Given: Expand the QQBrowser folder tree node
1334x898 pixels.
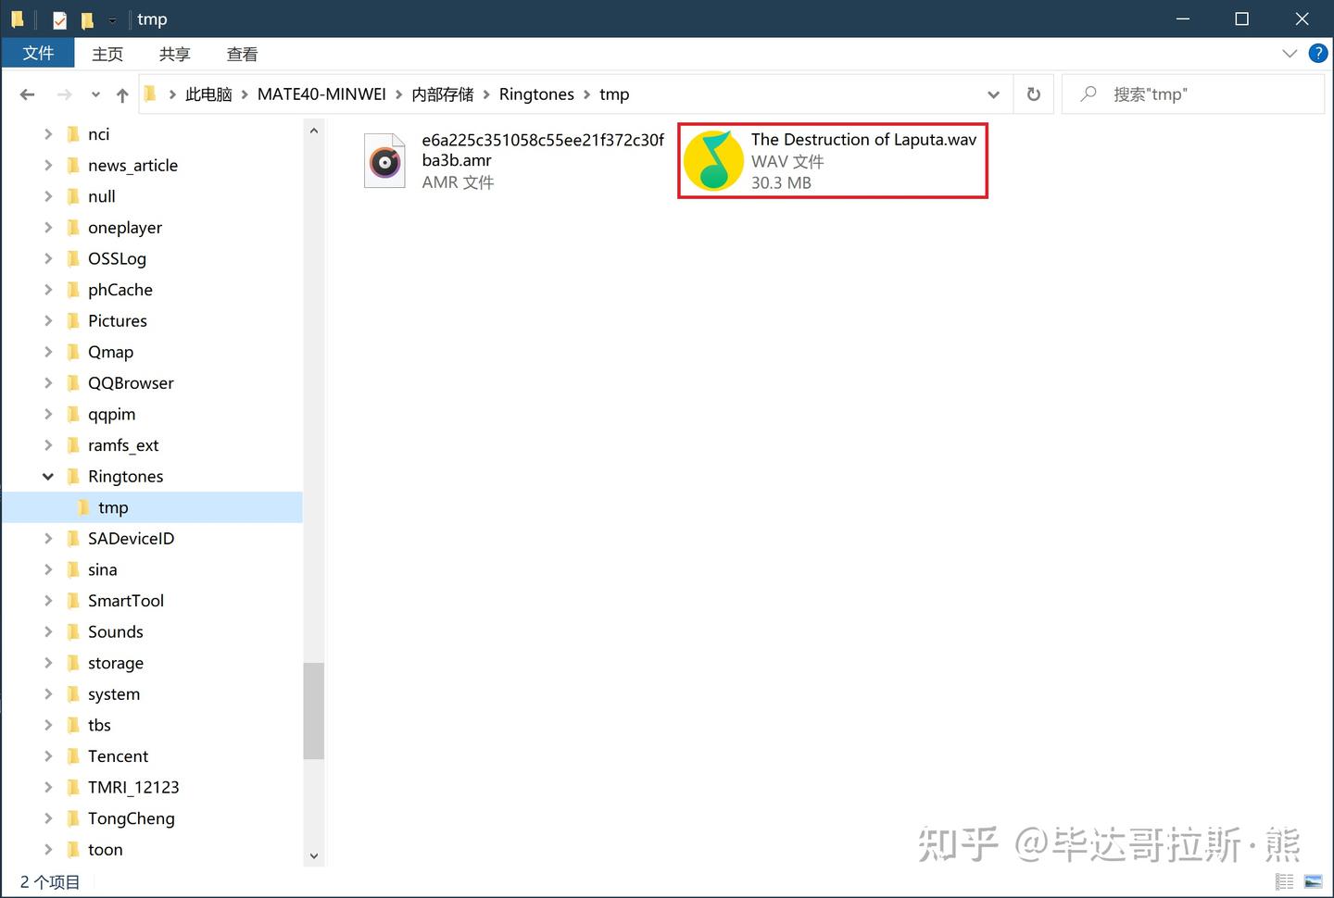Looking at the screenshot, I should [47, 383].
